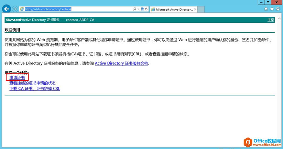Open Active Directory 证书服务文档 link

click(121, 63)
